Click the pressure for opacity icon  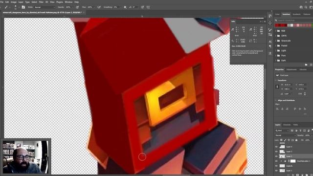click(77, 7)
